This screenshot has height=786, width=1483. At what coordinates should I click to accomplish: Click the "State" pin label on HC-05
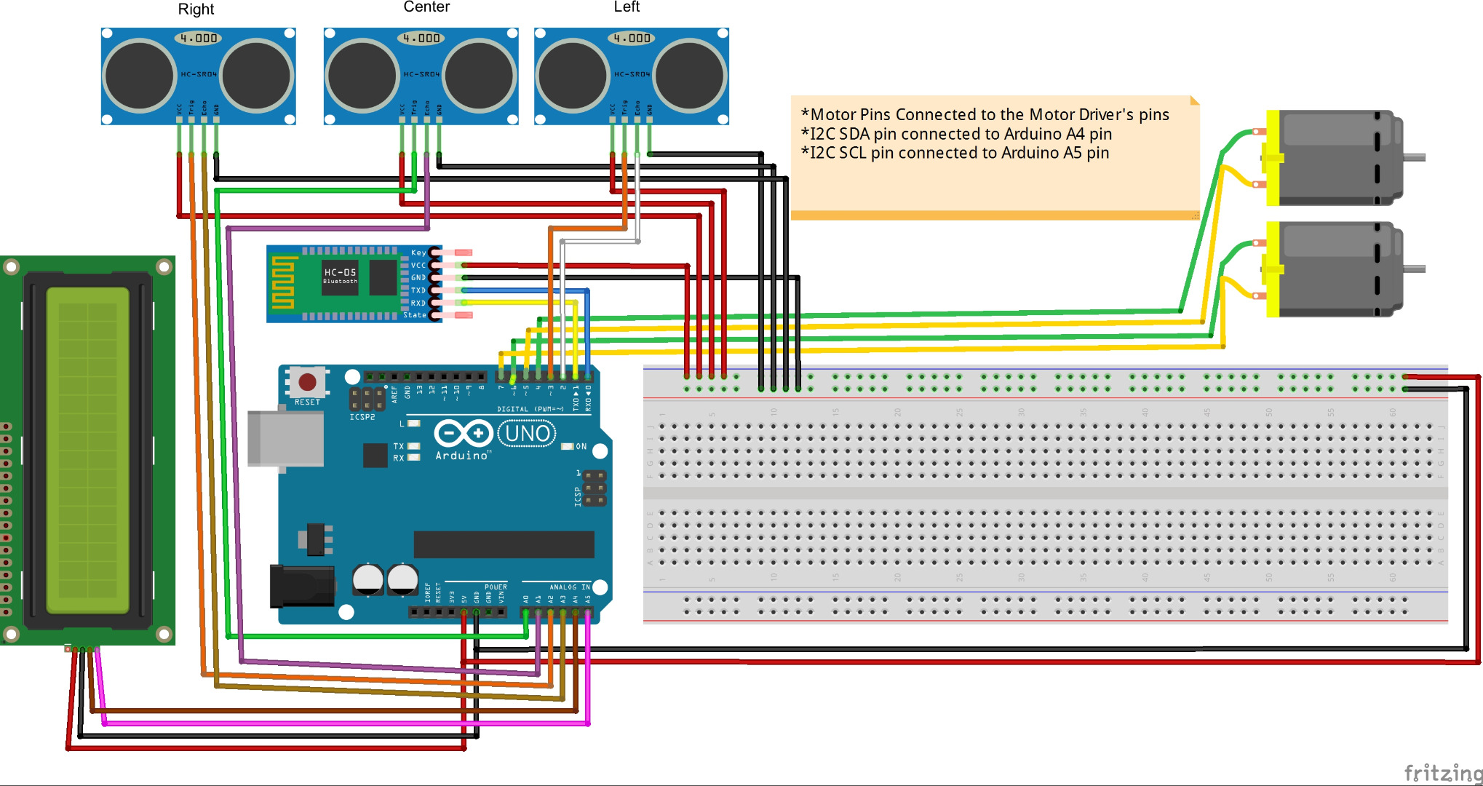coord(415,315)
